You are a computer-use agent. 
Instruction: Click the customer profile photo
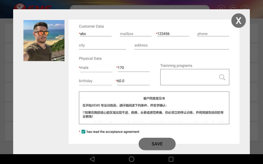point(44,40)
